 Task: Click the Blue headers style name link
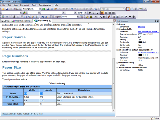point(148,32)
